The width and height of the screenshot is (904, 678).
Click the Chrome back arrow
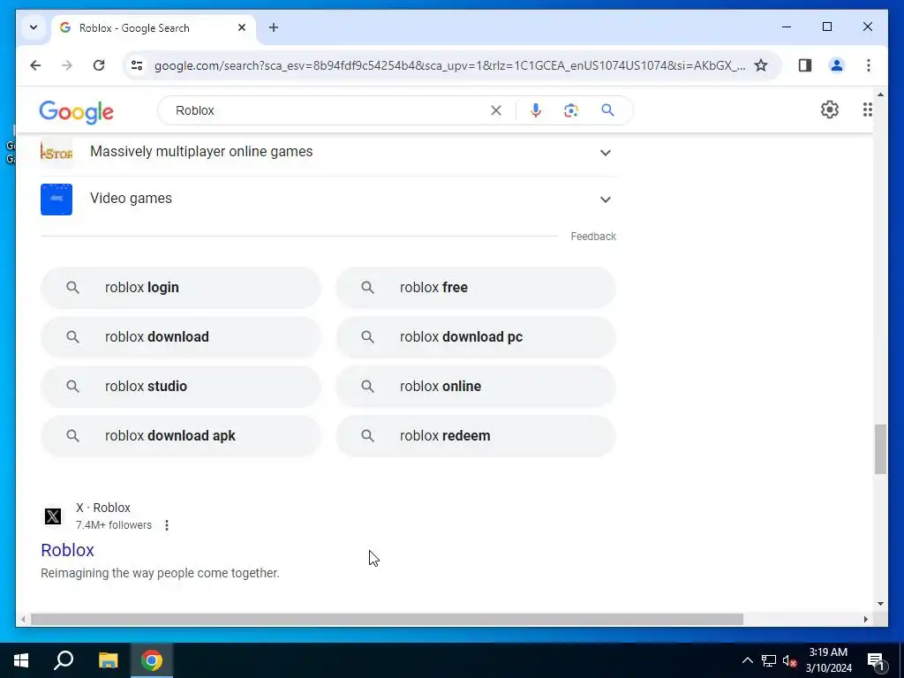click(35, 65)
